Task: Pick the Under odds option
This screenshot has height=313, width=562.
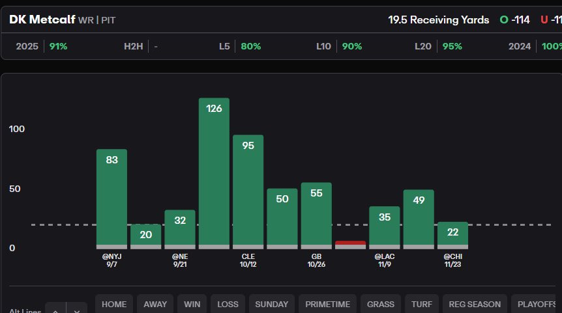Action: click(x=552, y=20)
